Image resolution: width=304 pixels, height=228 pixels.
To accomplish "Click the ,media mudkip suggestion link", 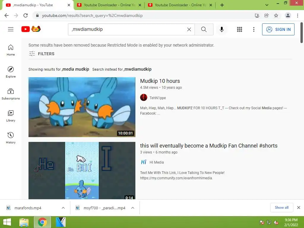I will coord(75,69).
